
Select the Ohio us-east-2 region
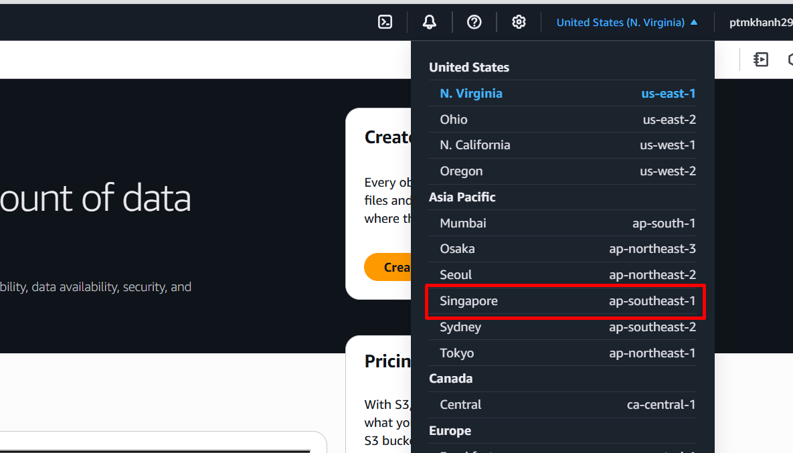tap(562, 119)
